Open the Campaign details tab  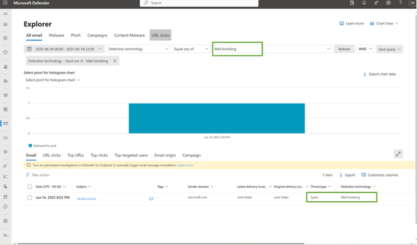point(192,155)
